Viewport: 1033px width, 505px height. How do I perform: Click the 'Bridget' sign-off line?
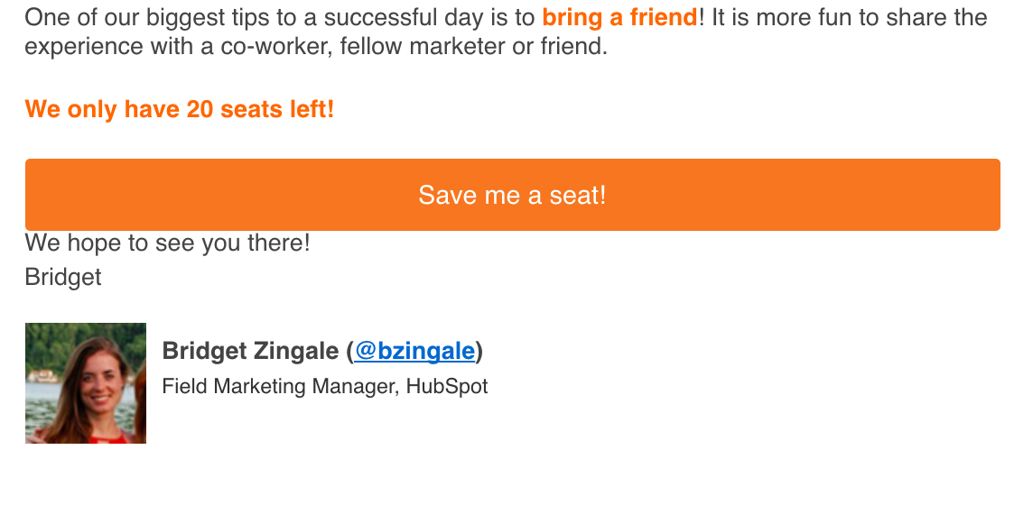coord(63,277)
